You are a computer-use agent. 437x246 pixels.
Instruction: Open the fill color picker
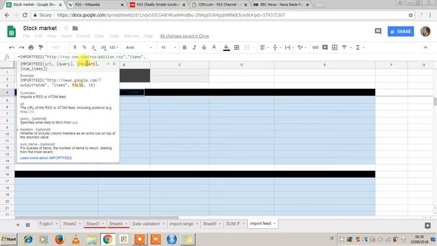pos(227,47)
